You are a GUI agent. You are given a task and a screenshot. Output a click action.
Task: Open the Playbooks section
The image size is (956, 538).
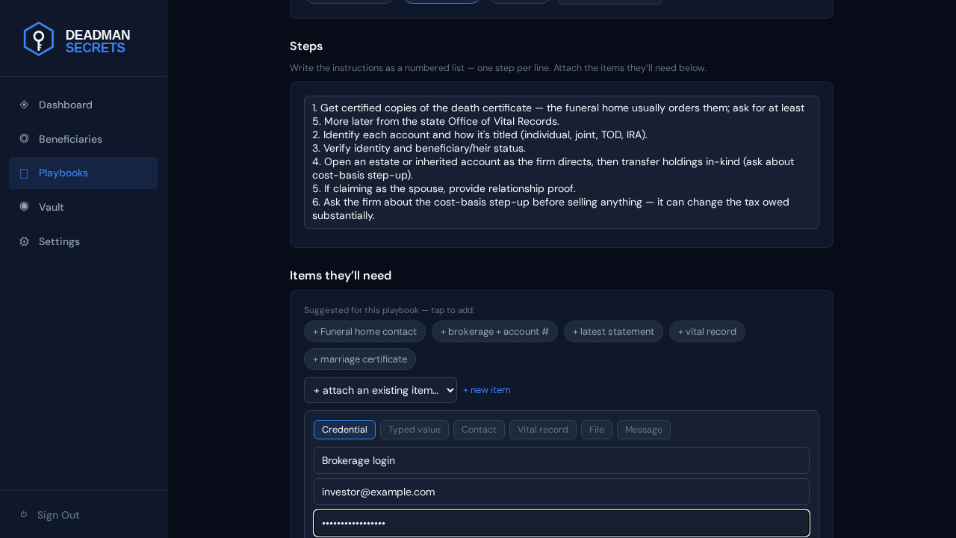[x=83, y=173]
